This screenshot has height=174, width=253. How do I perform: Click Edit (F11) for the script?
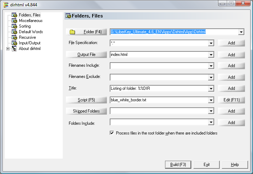point(231,100)
